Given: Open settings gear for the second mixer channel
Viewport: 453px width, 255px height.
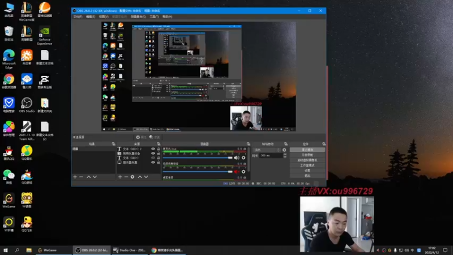Looking at the screenshot, I should click(243, 172).
